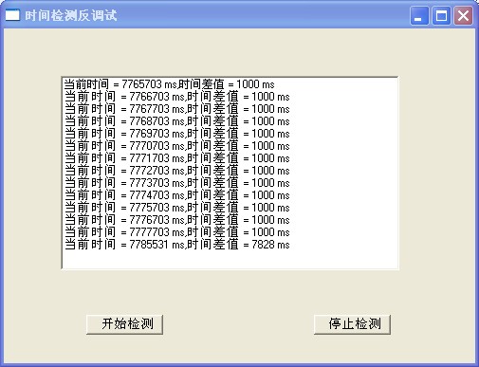Click the window icon in title bar

coord(12,15)
